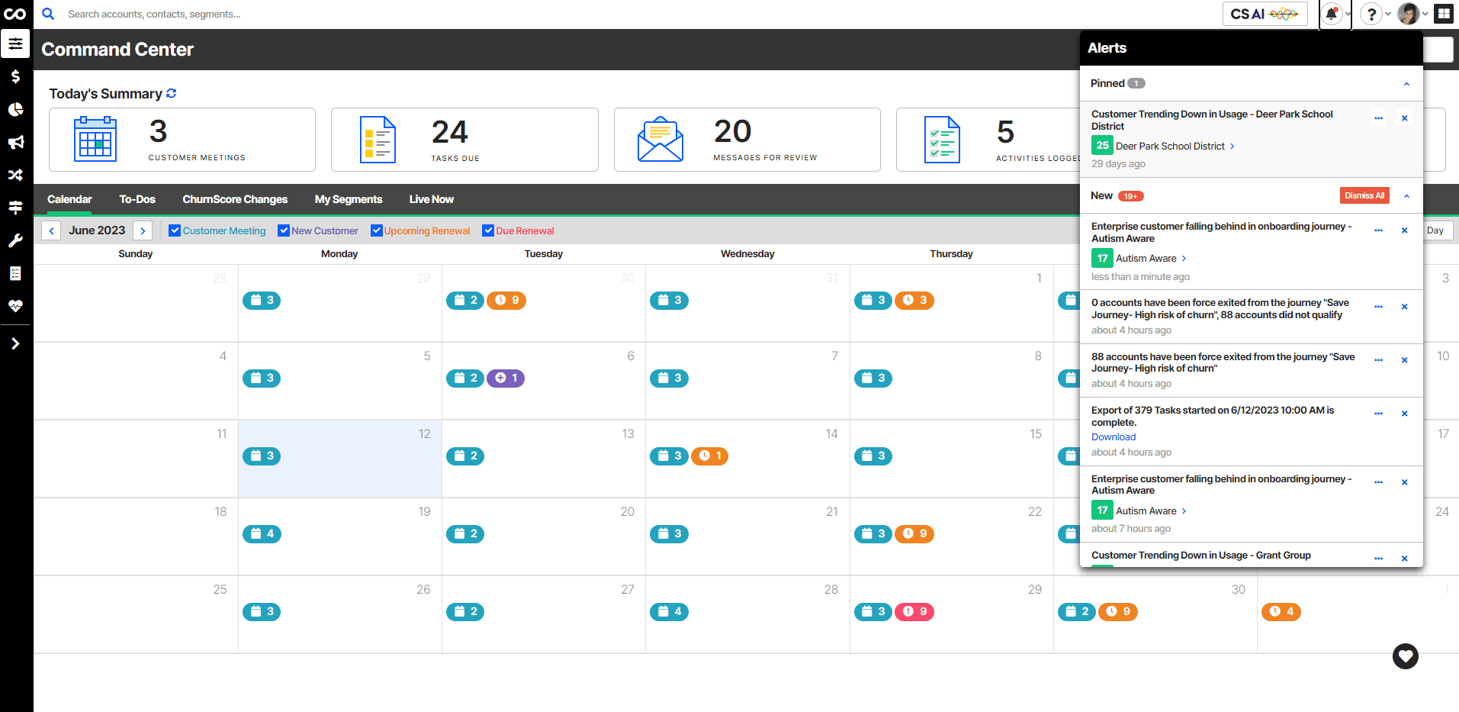Collapse the New alerts section
The width and height of the screenshot is (1459, 712).
(x=1407, y=195)
